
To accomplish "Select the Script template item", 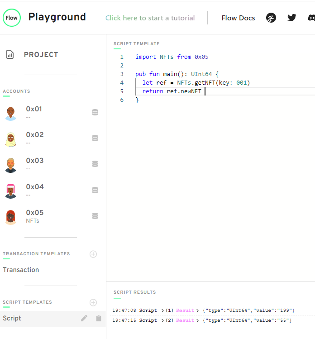I will pyautogui.click(x=53, y=319).
